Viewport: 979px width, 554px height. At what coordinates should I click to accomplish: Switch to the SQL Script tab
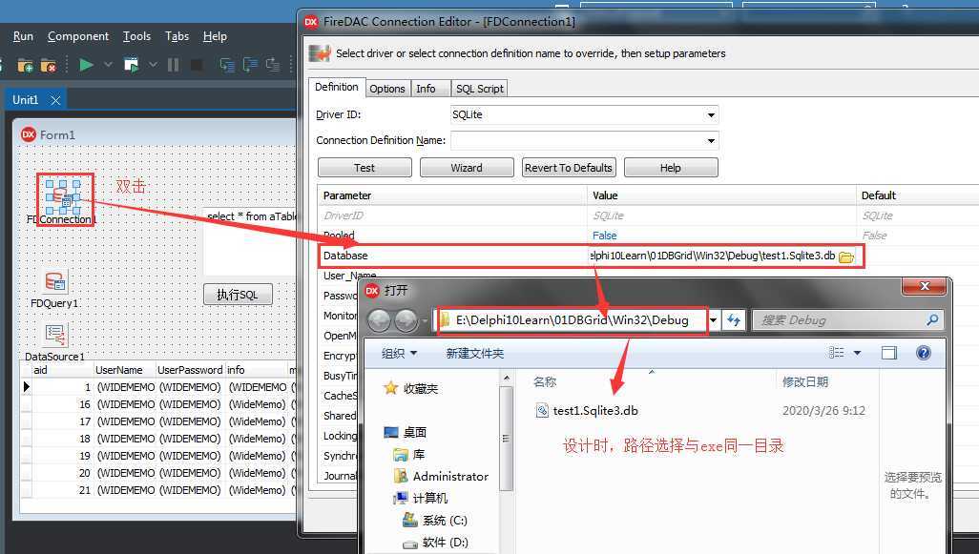tap(480, 89)
